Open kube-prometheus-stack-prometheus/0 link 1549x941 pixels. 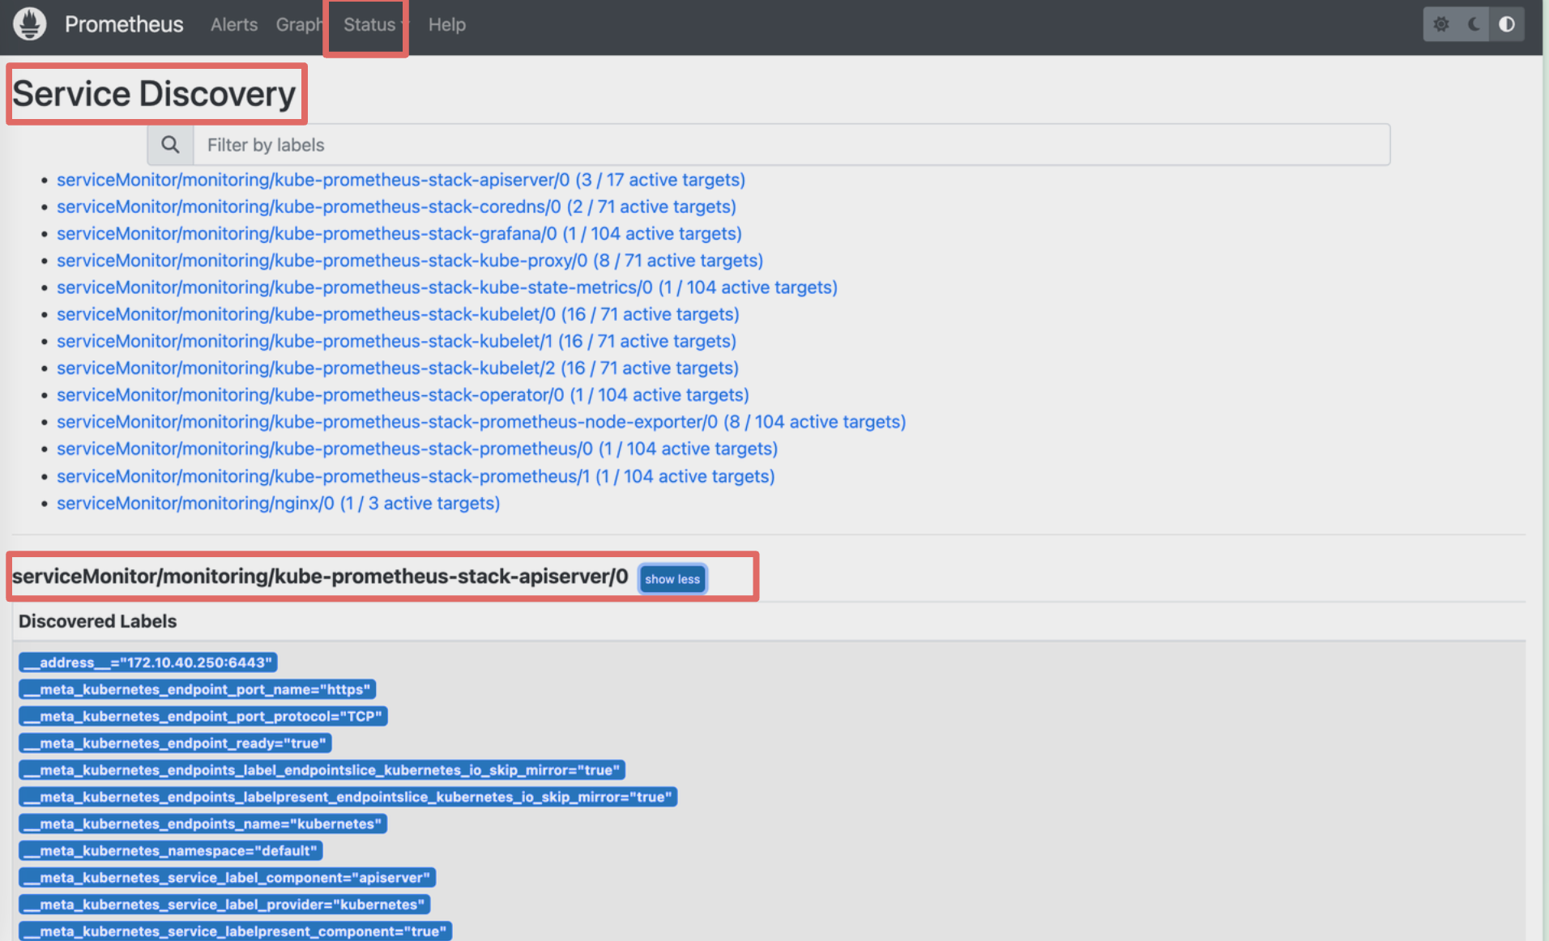[417, 448]
